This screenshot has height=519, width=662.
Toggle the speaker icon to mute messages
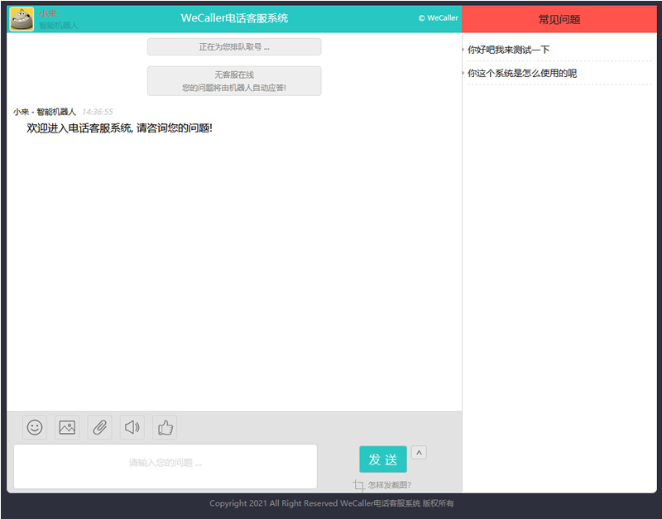[x=132, y=427]
